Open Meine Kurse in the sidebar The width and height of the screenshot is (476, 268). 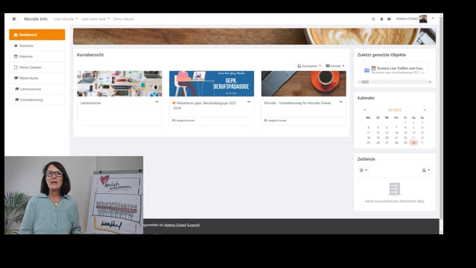click(37, 78)
